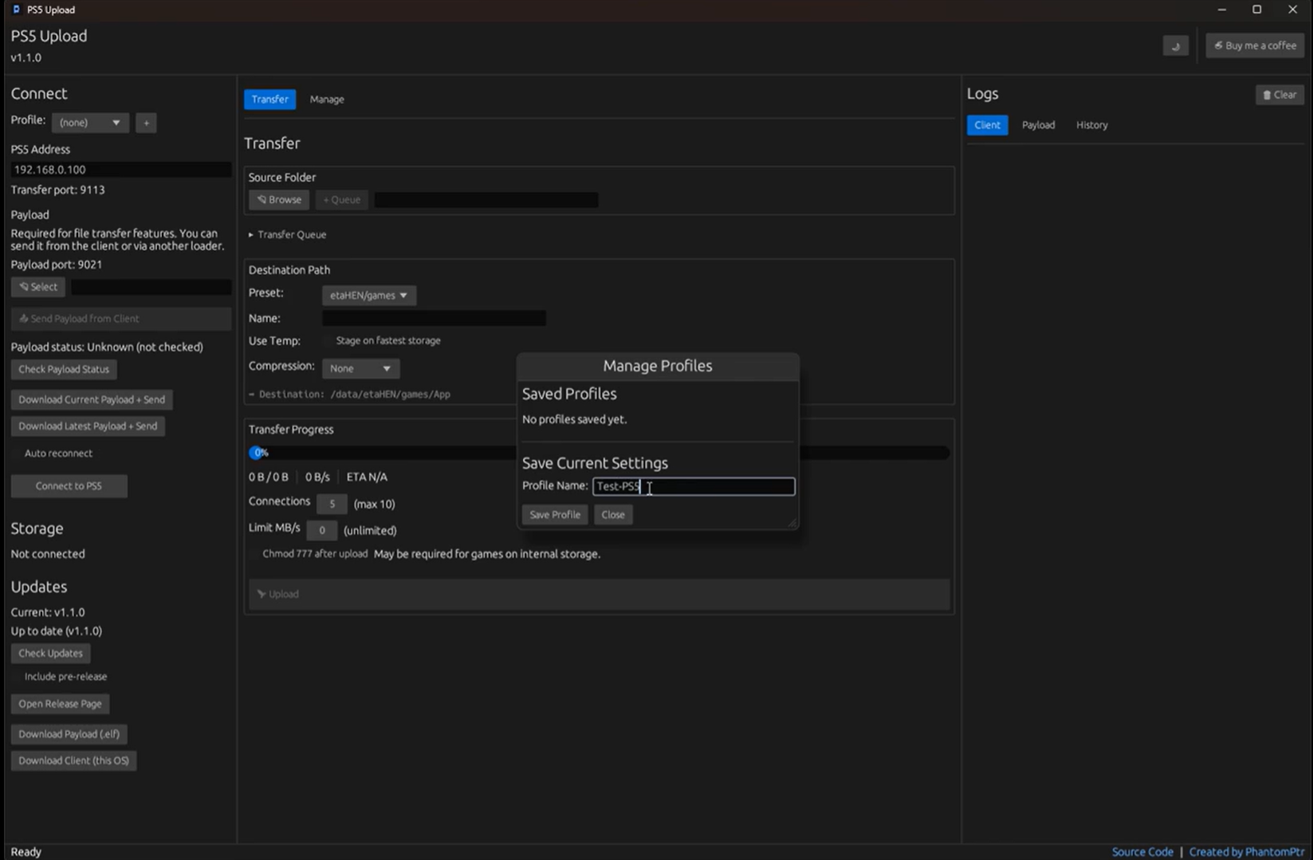Clear the logs with the trash button
This screenshot has height=860, width=1313.
[1279, 95]
